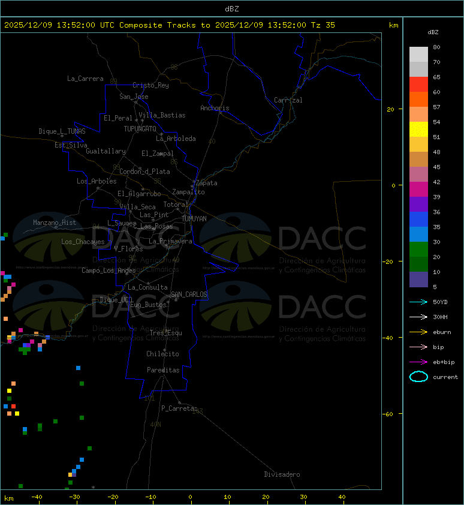Select the 54 dBZ yellow color swatch
The height and width of the screenshot is (505, 464).
(418, 129)
